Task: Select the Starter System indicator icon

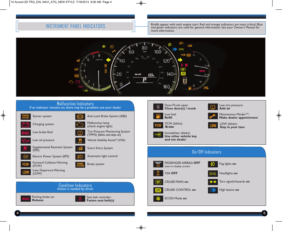Action: (25, 117)
